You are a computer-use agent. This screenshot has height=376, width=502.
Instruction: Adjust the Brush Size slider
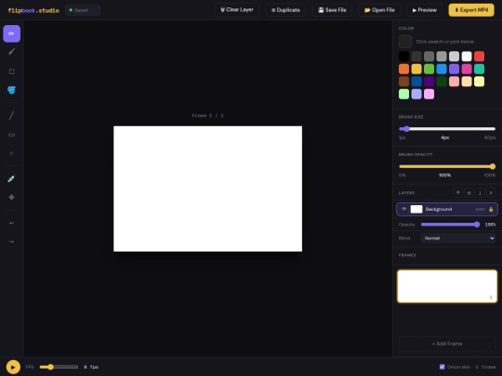click(x=447, y=129)
